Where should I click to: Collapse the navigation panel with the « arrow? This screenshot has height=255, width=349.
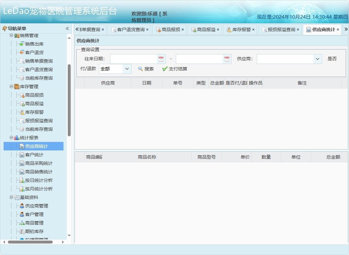tap(67, 29)
